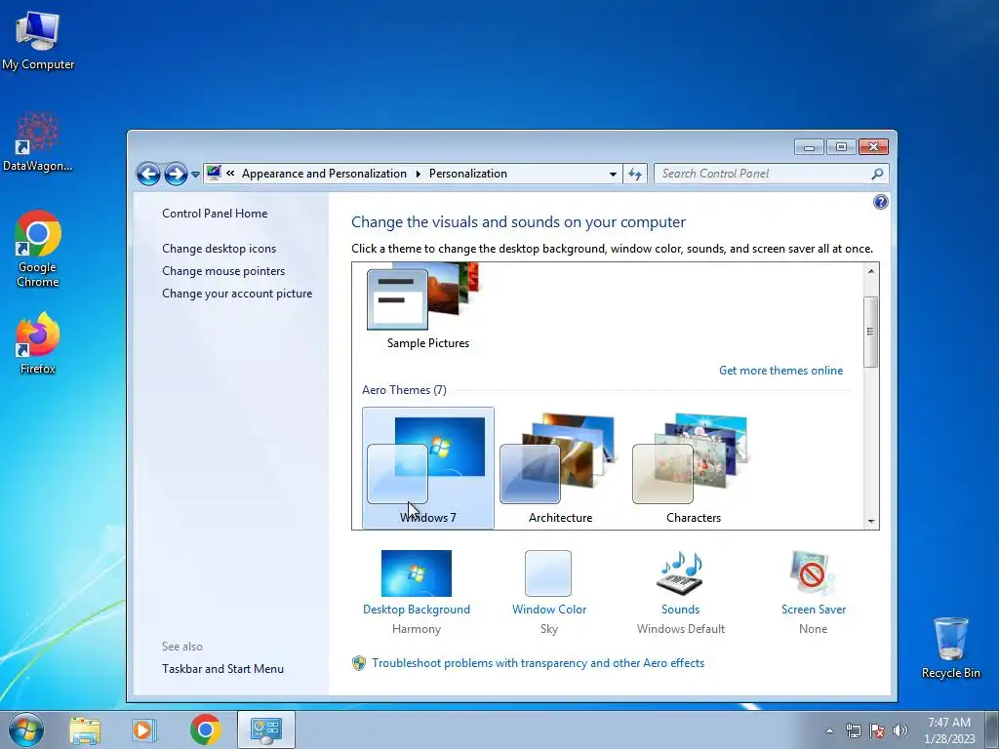Click the Control Panel icon in address bar

pos(214,174)
